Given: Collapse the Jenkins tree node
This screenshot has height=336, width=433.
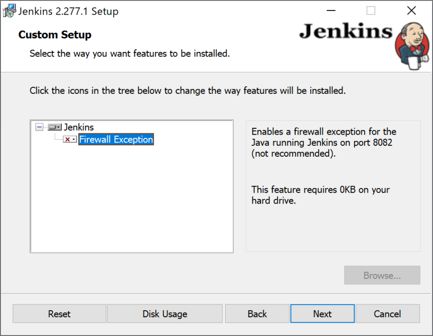Looking at the screenshot, I should coord(39,127).
